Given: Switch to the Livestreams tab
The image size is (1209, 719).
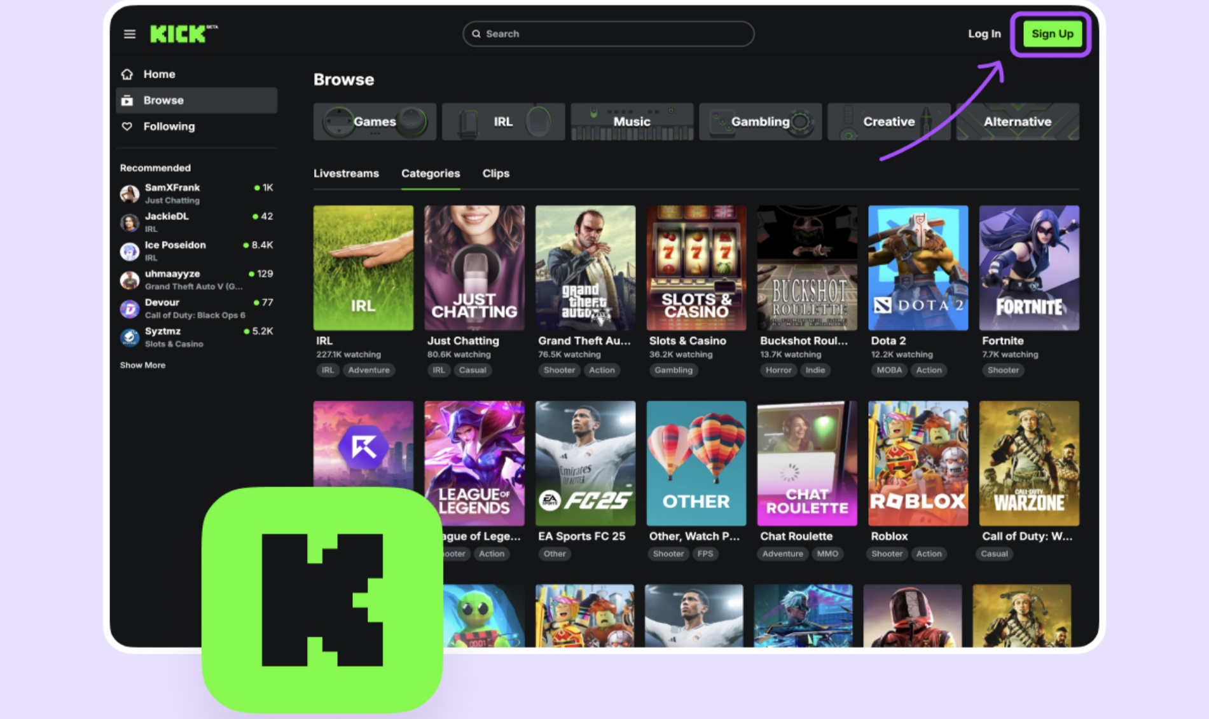Looking at the screenshot, I should (346, 174).
